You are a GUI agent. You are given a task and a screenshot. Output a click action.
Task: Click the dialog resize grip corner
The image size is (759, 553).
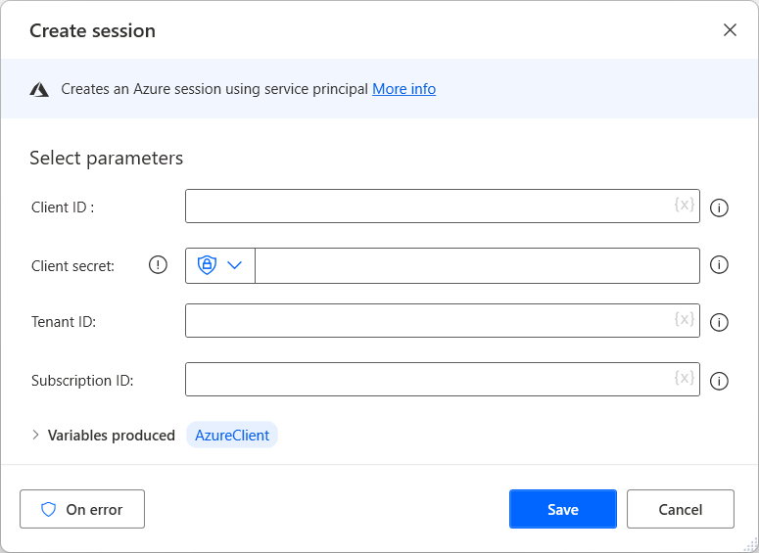pos(751,545)
